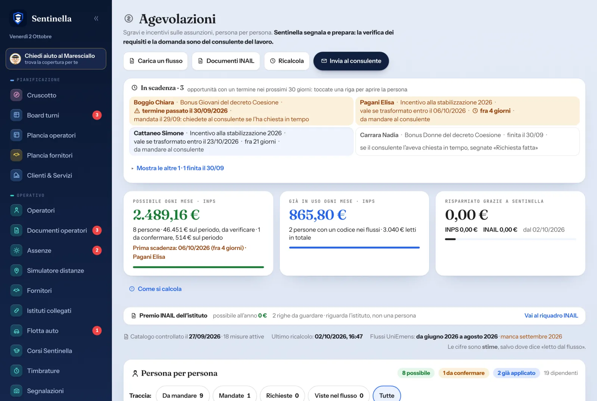Click the Flotta auto car icon
The image size is (597, 401).
pos(16,331)
